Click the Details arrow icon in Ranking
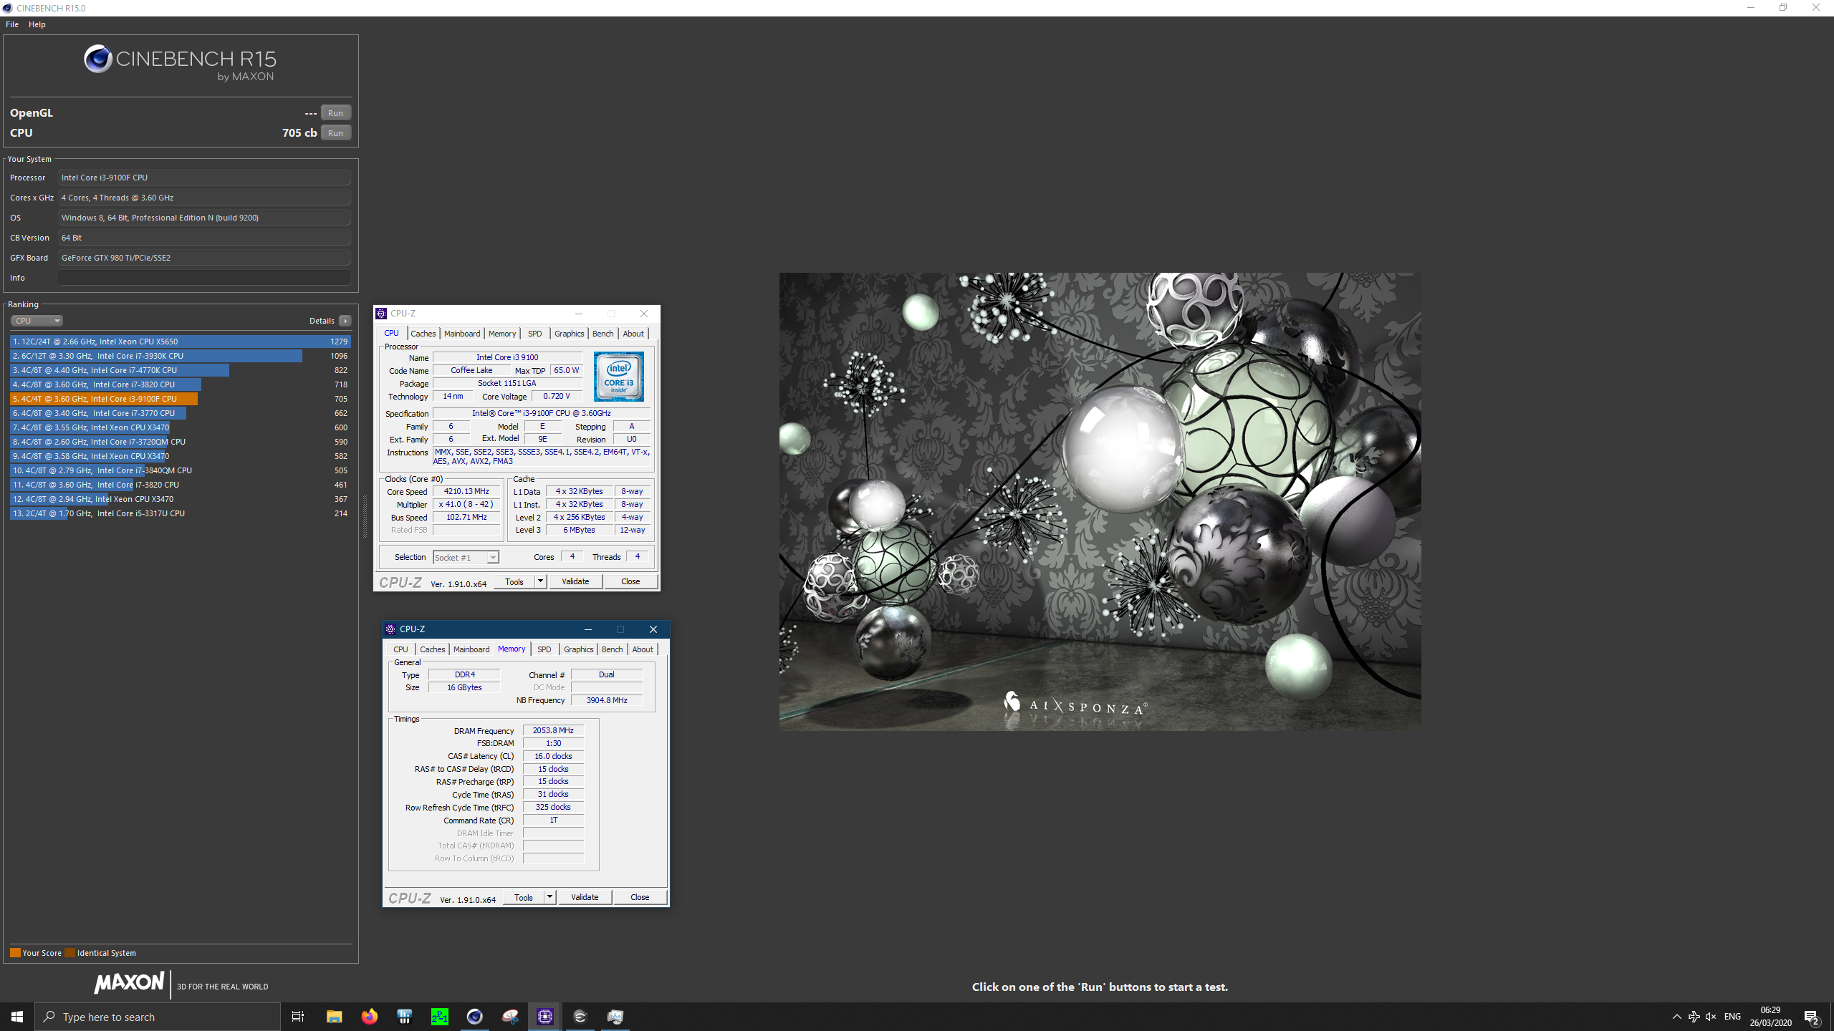The height and width of the screenshot is (1031, 1834). [x=345, y=321]
